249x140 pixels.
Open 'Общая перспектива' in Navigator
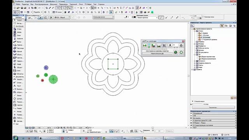pos(207,56)
